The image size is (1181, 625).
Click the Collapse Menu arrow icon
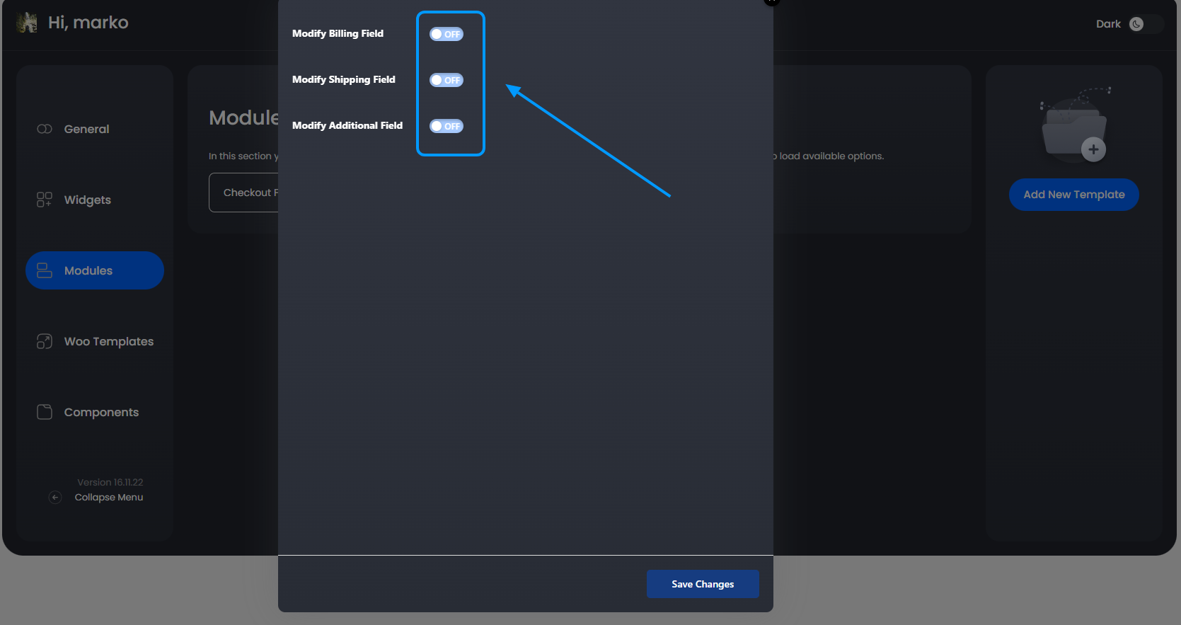click(55, 498)
